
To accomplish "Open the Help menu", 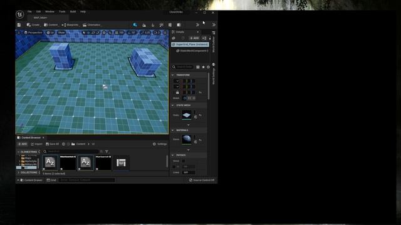I will point(83,12).
